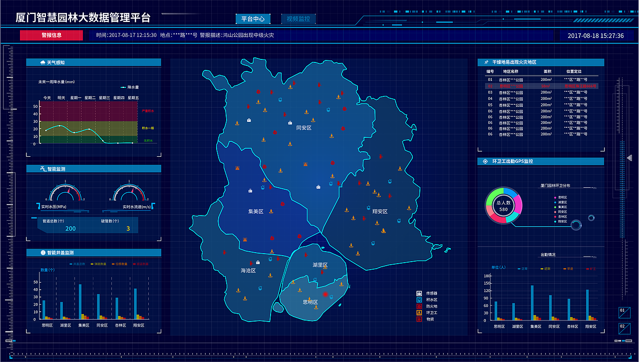This screenshot has width=639, height=362.
Task: Click 明天 on rainfall chart axis
Action: 61,98
